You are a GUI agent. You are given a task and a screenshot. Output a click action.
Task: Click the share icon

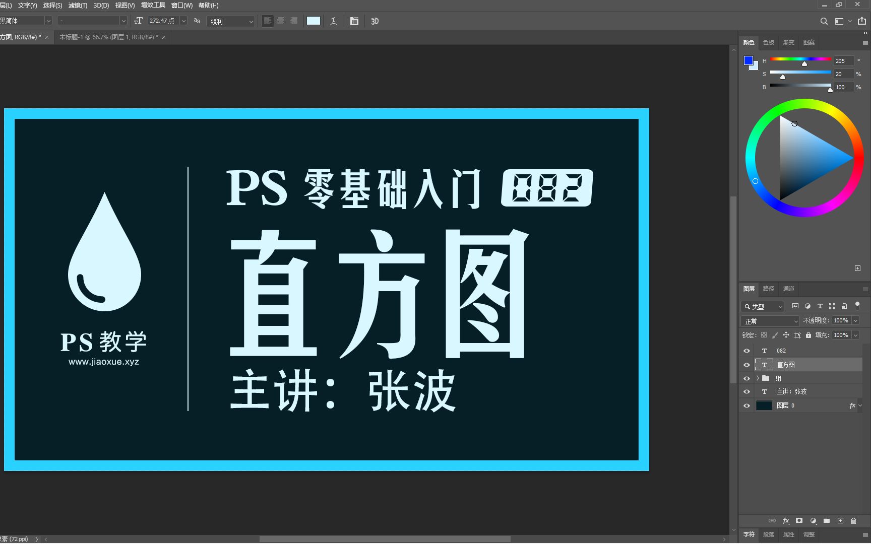862,21
